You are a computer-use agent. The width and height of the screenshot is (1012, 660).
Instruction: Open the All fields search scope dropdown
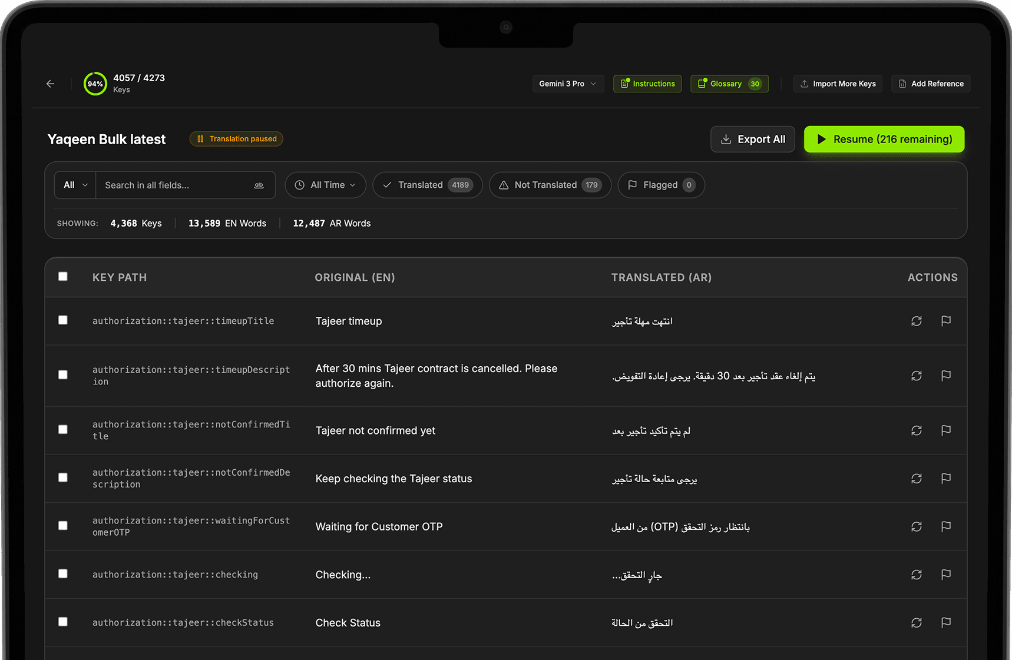tap(75, 185)
